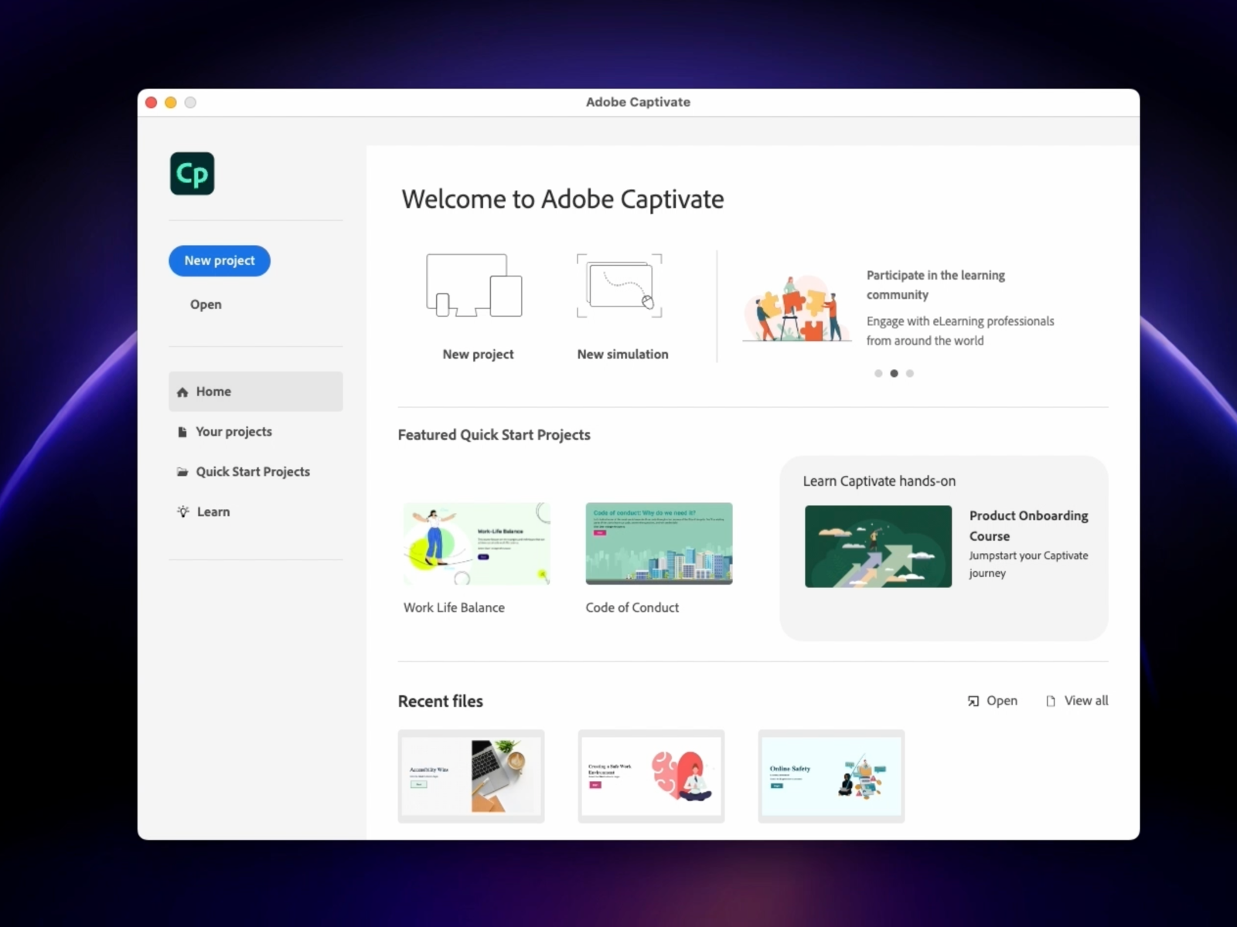
Task: Open the Participate in the learning community link
Action: pyautogui.click(x=935, y=285)
